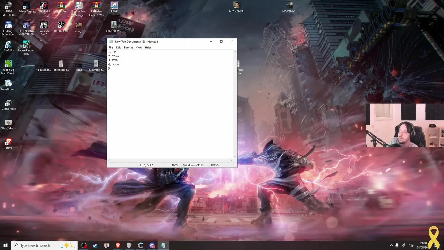Click the horizontal scrollbar right arrow in Notepad

232,160
